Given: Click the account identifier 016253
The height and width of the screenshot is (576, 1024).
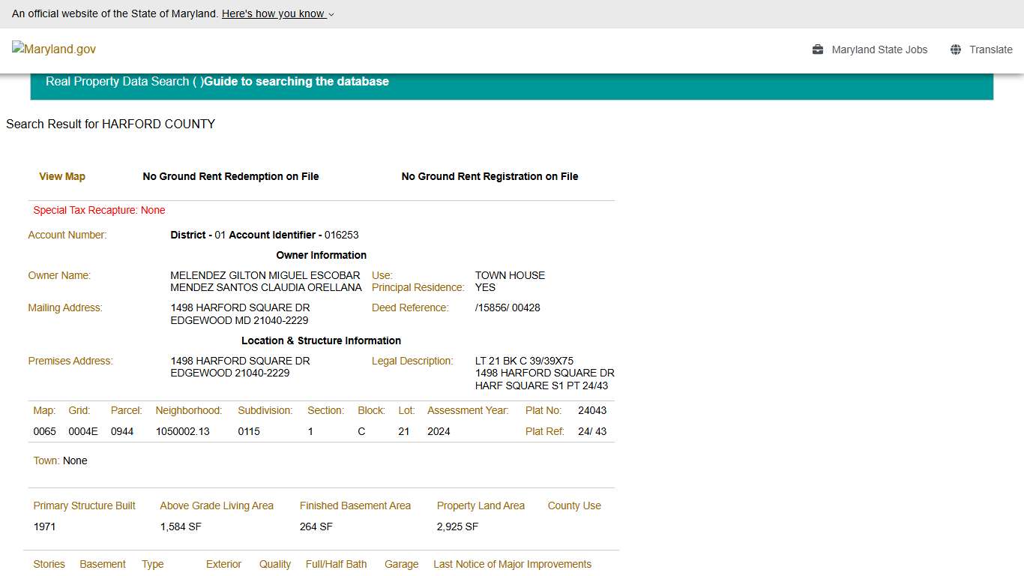Looking at the screenshot, I should 341,235.
